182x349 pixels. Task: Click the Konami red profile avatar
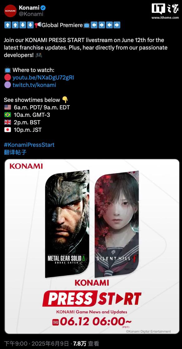click(x=11, y=11)
